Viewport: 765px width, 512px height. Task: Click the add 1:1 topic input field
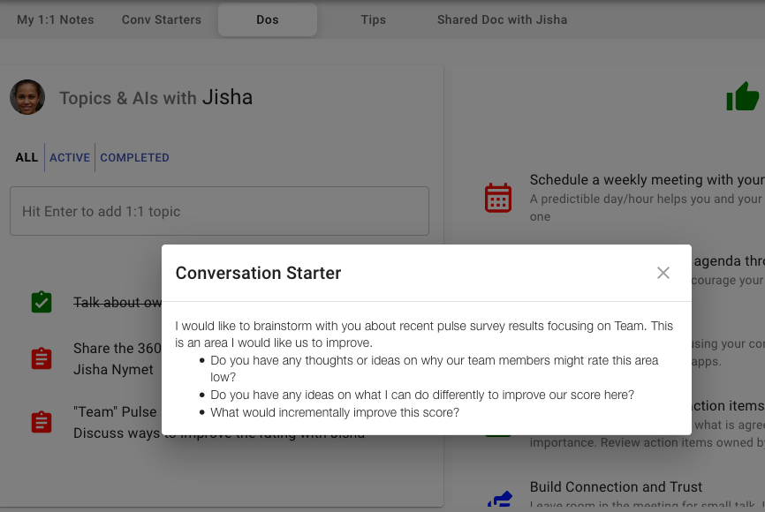tap(220, 211)
